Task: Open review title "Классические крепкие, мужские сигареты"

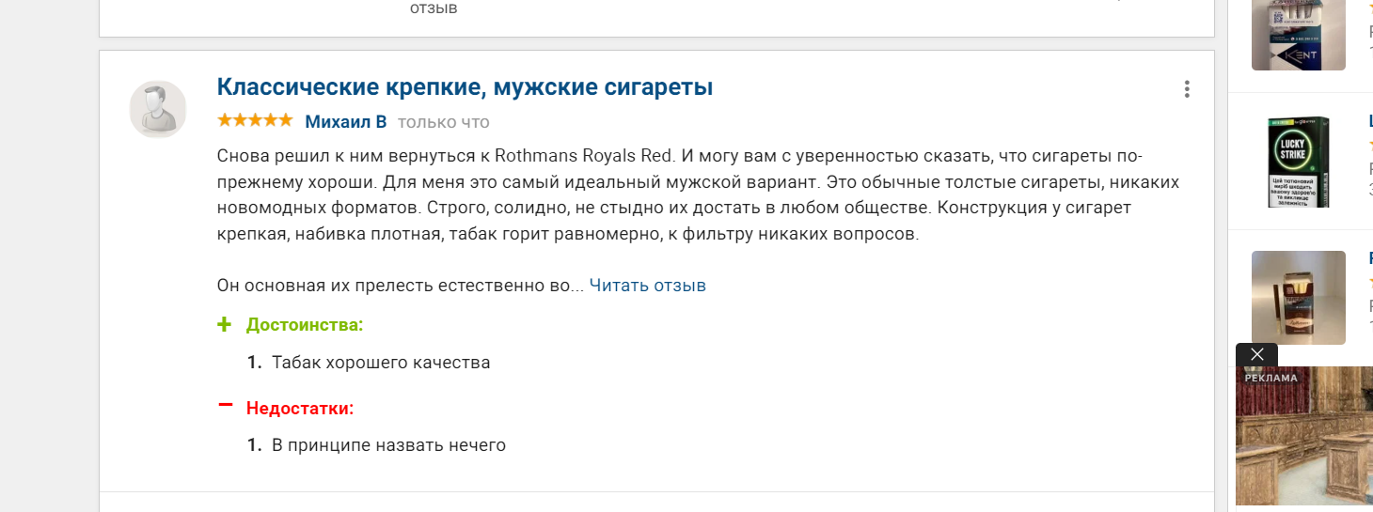Action: [x=465, y=87]
